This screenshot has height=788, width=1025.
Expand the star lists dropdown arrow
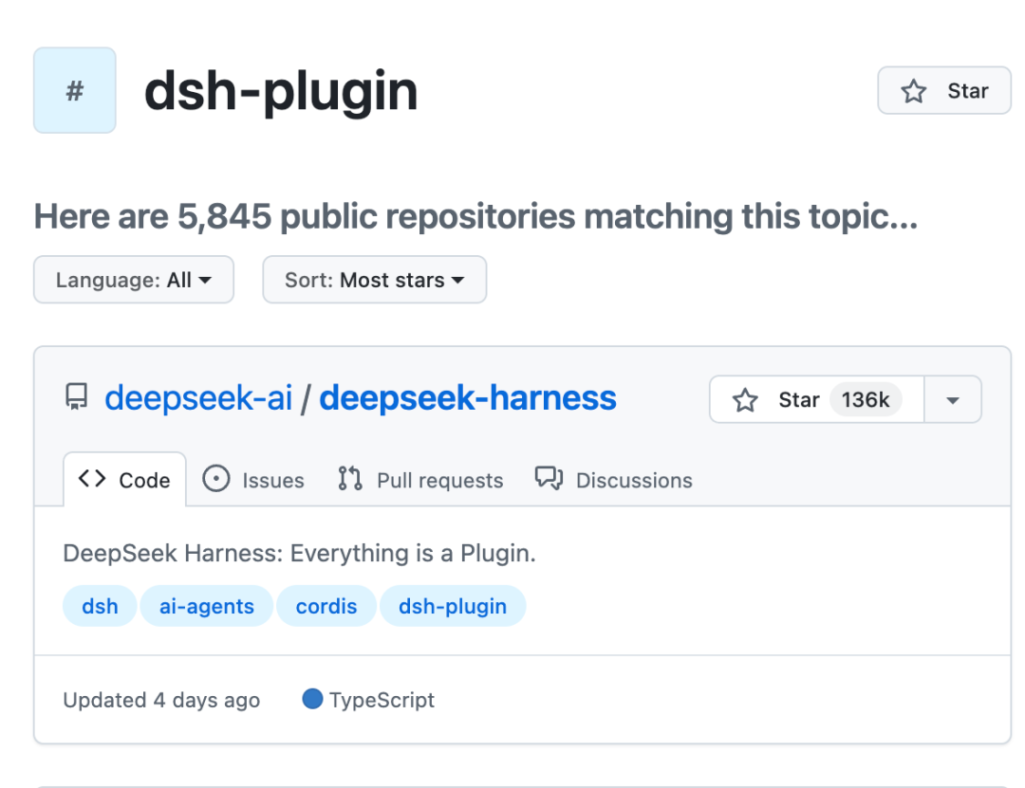click(x=953, y=399)
